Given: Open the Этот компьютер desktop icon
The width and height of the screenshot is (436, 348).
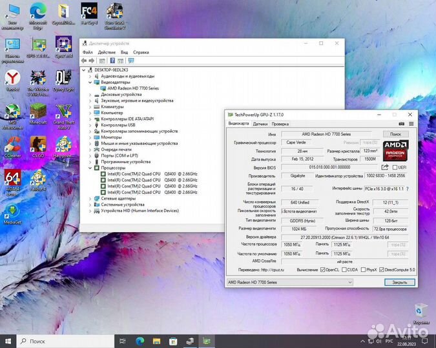Looking at the screenshot, I should click(x=12, y=17).
